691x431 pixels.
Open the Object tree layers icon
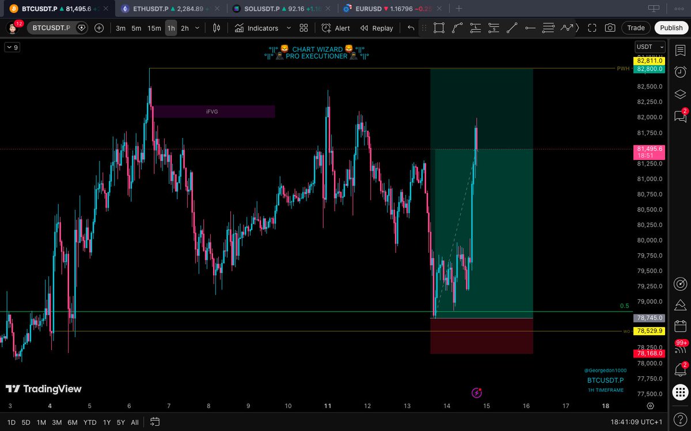[680, 94]
